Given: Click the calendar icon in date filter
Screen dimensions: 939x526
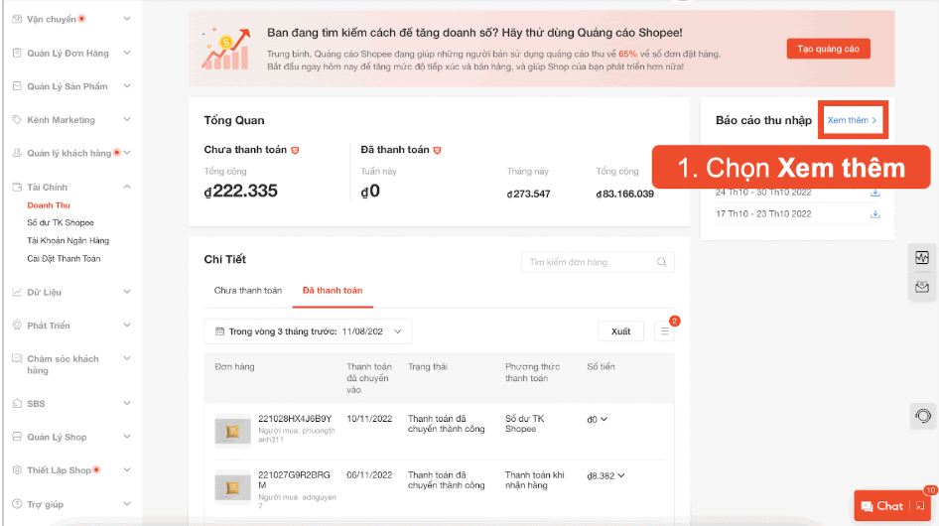Looking at the screenshot, I should pyautogui.click(x=219, y=331).
